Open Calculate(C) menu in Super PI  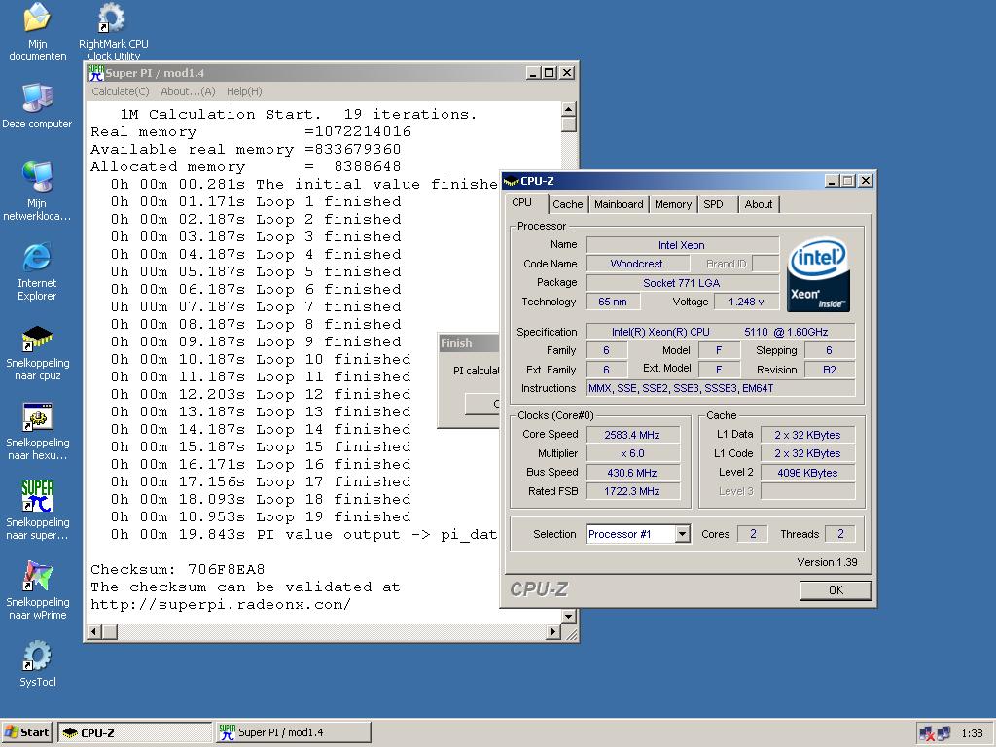[x=120, y=91]
